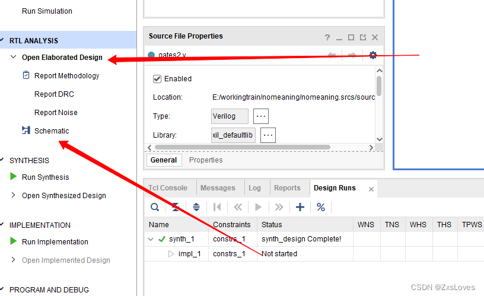Collapse the synth_1 run row
Screen dimensions: 484x296
(x=151, y=239)
